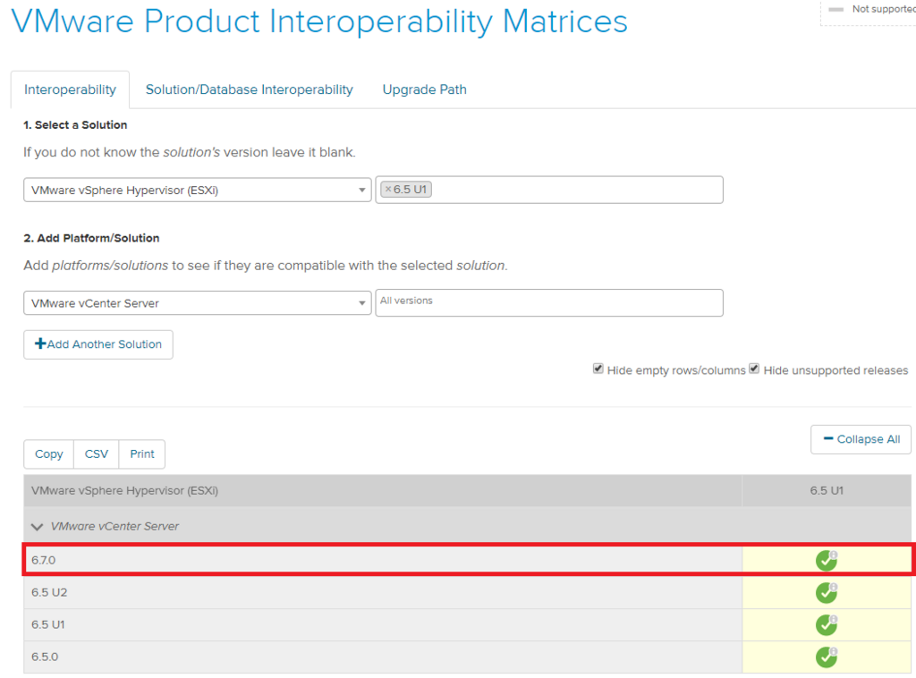Click the Print button

(x=142, y=454)
